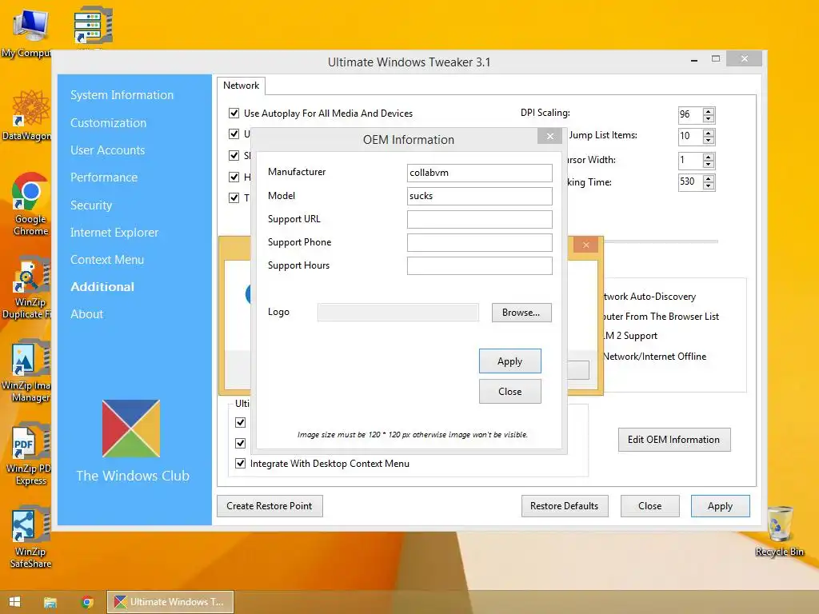The image size is (819, 614).
Task: Select the Network tab
Action: (241, 85)
